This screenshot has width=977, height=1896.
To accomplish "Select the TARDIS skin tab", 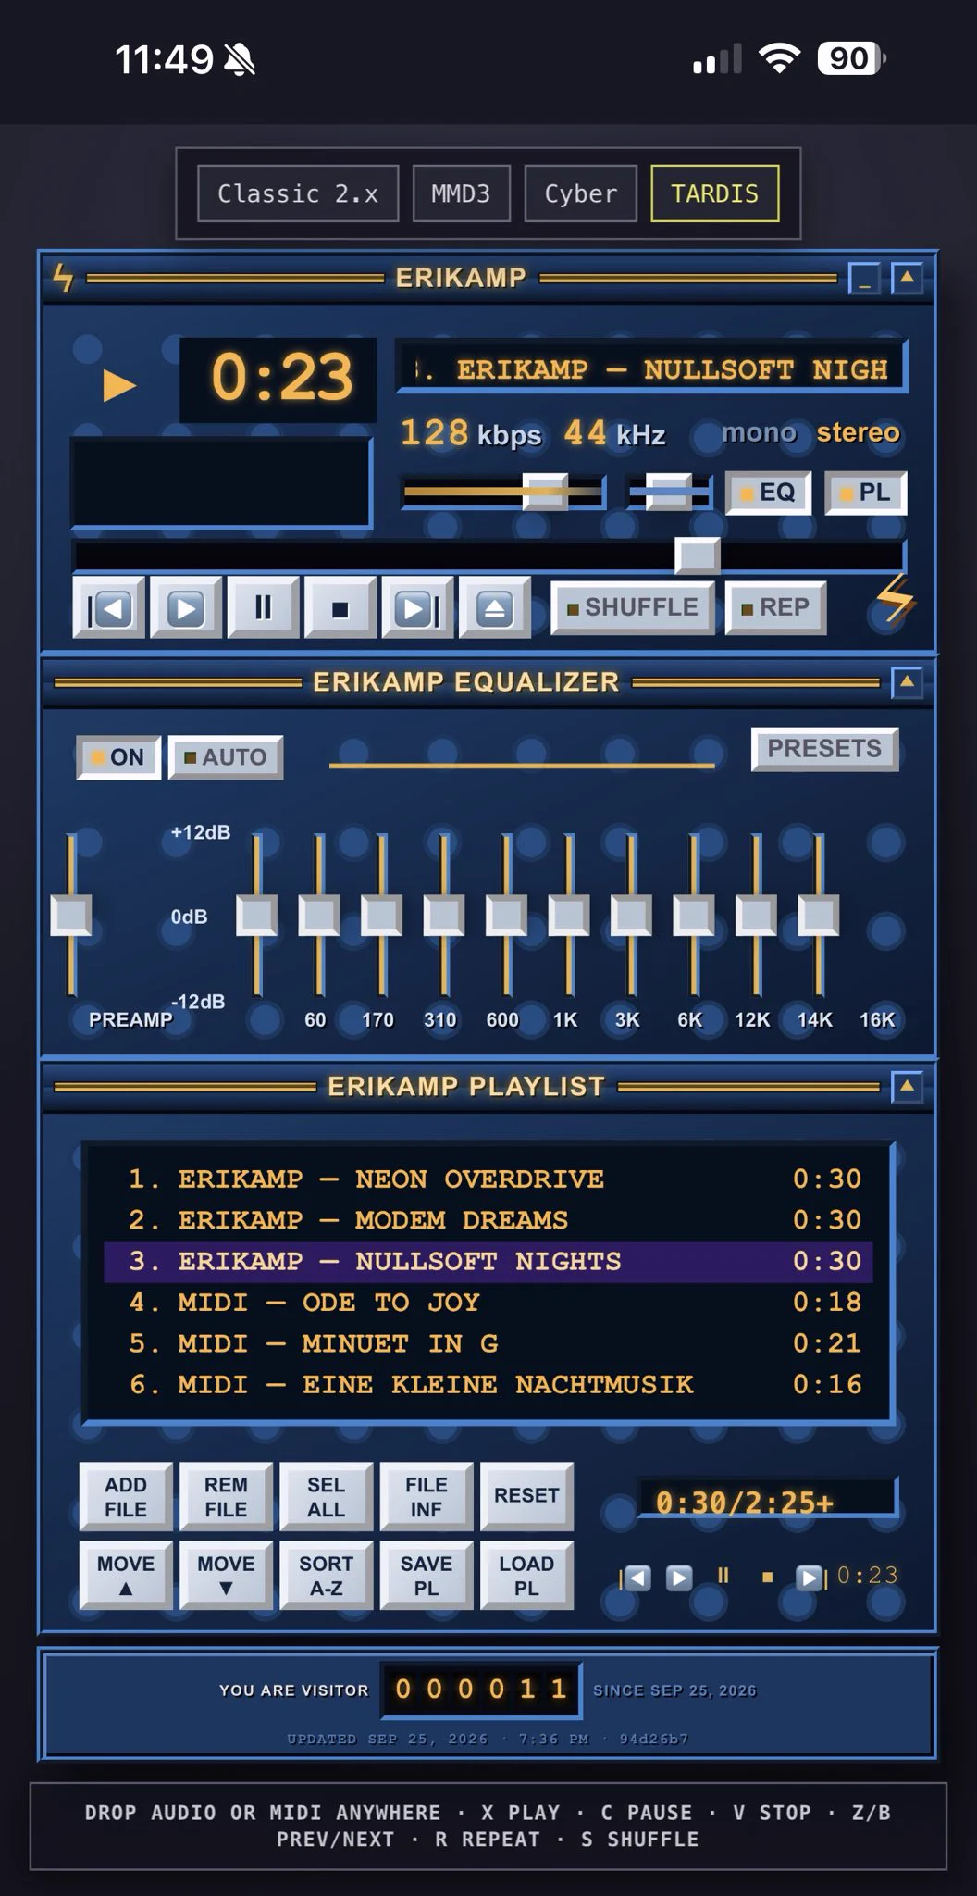I will (715, 193).
